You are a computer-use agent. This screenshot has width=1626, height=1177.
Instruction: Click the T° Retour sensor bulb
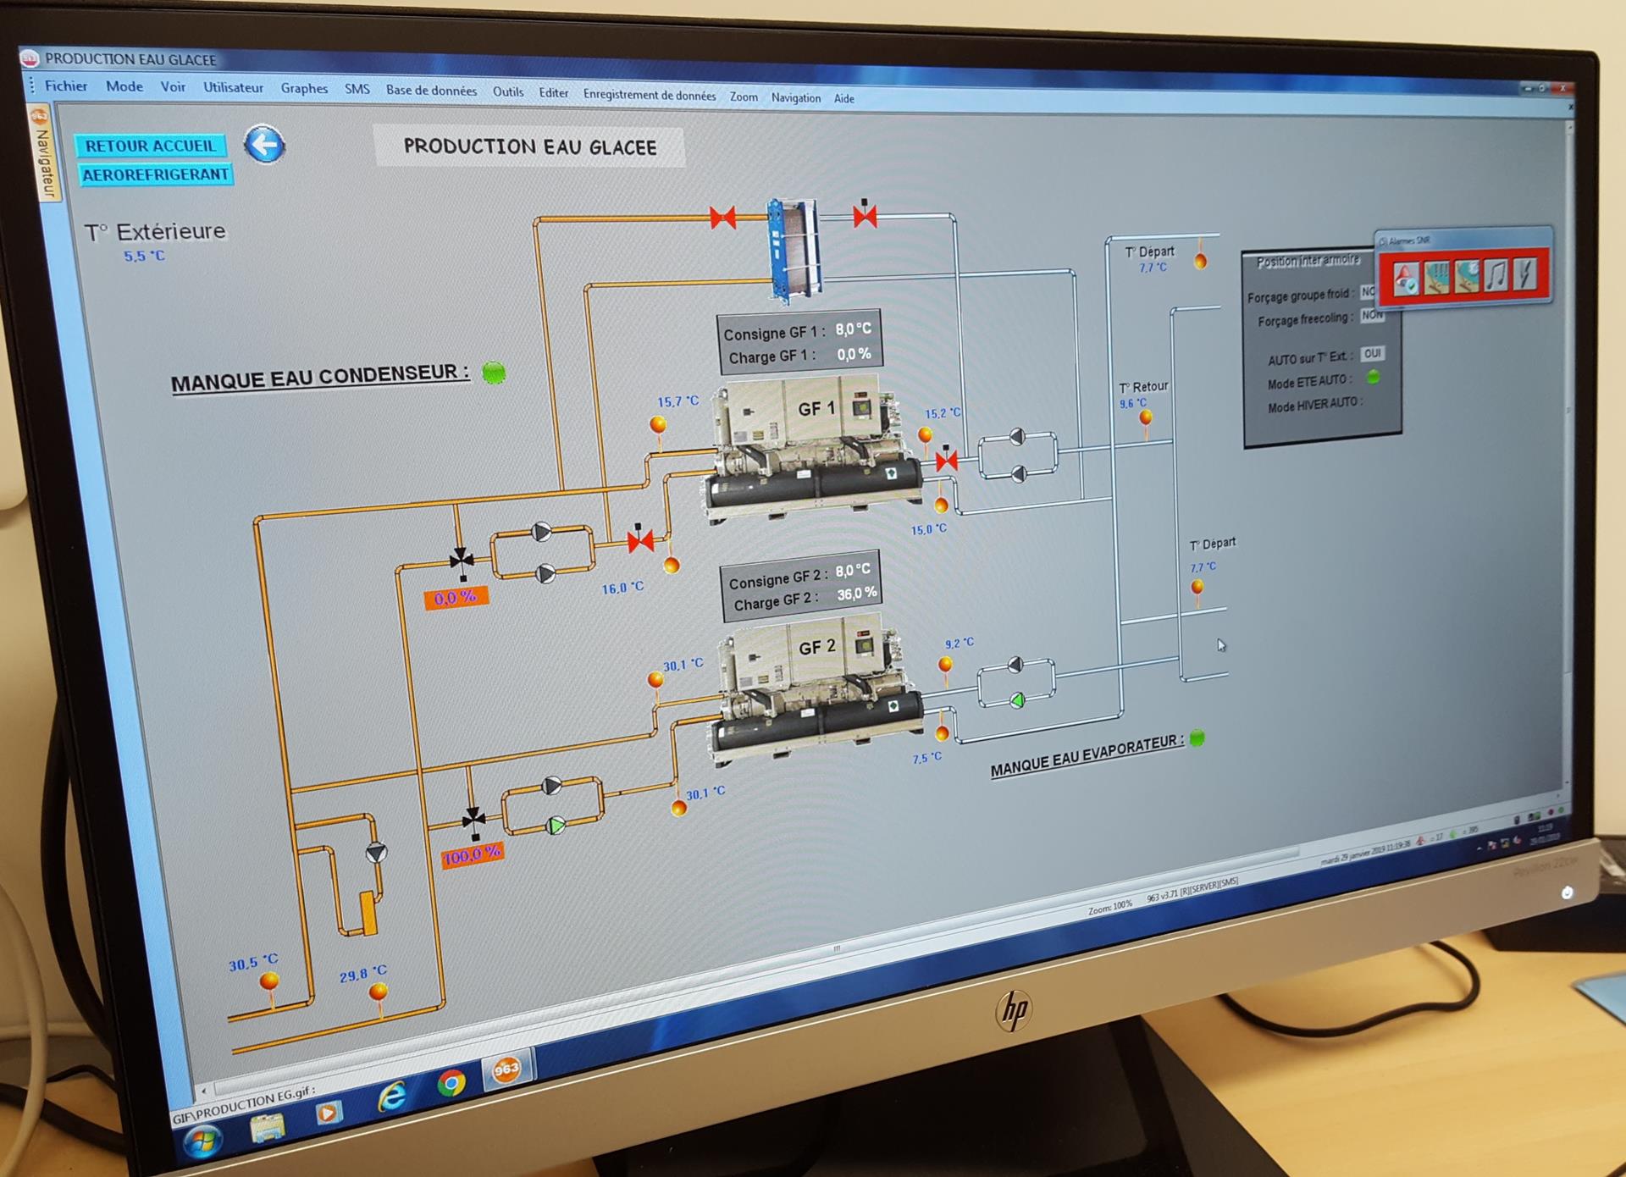tap(1146, 417)
